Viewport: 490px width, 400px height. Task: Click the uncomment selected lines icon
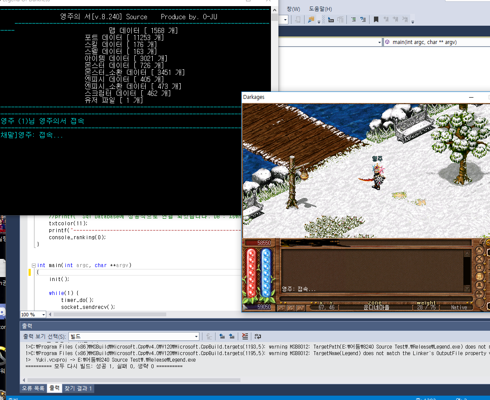(x=363, y=20)
